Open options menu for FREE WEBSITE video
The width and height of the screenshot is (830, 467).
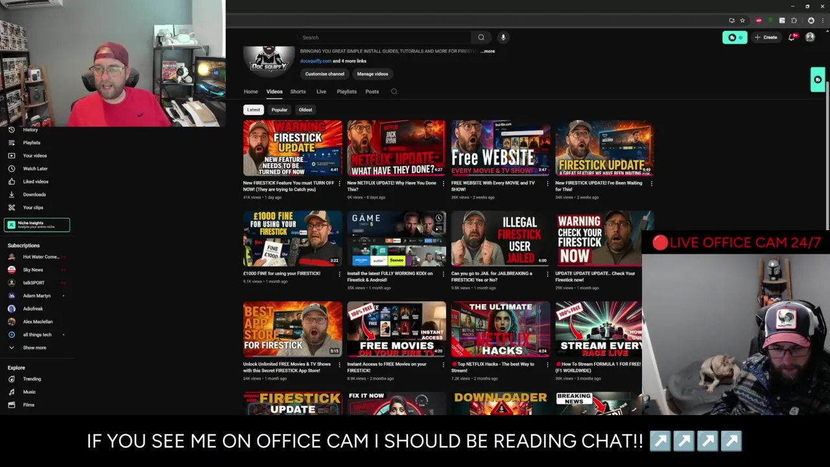click(x=547, y=184)
